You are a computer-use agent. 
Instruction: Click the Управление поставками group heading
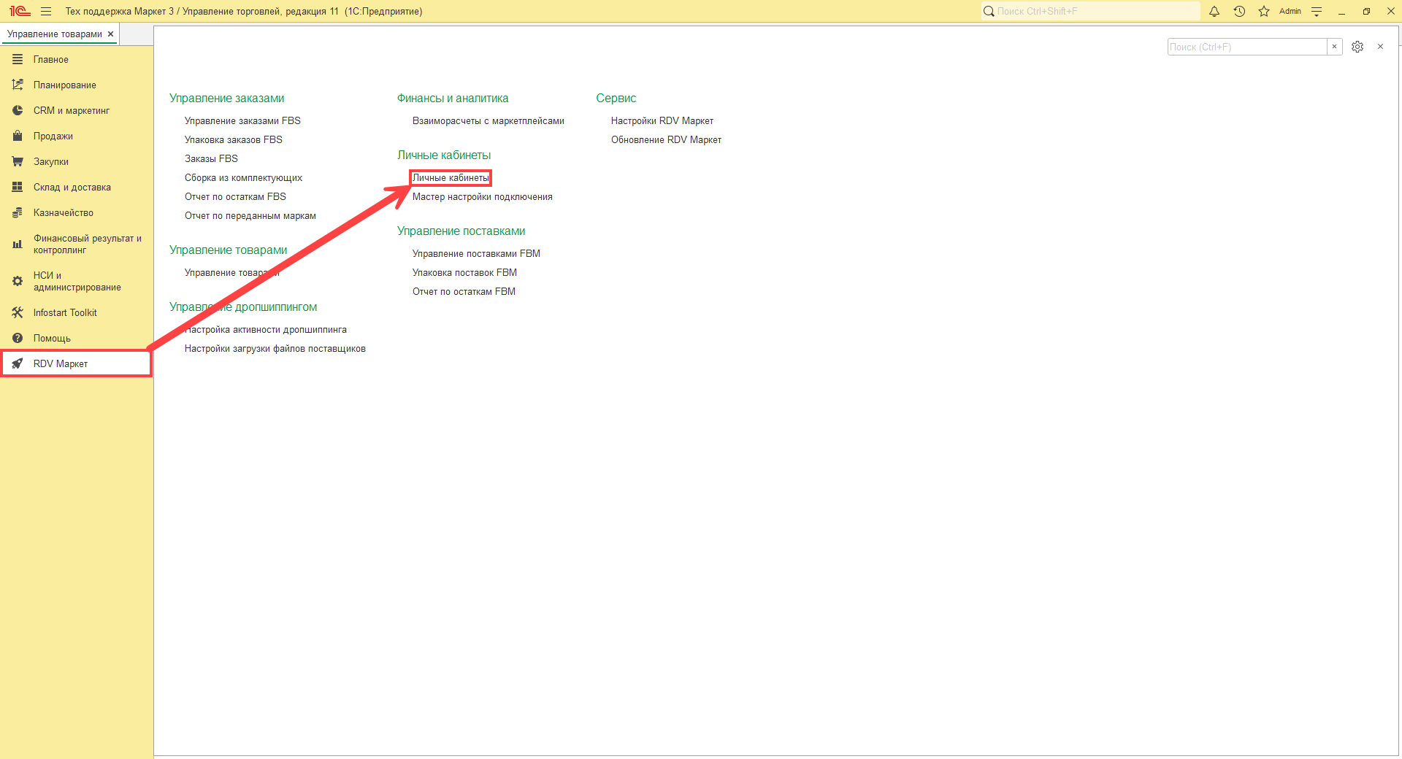point(461,231)
